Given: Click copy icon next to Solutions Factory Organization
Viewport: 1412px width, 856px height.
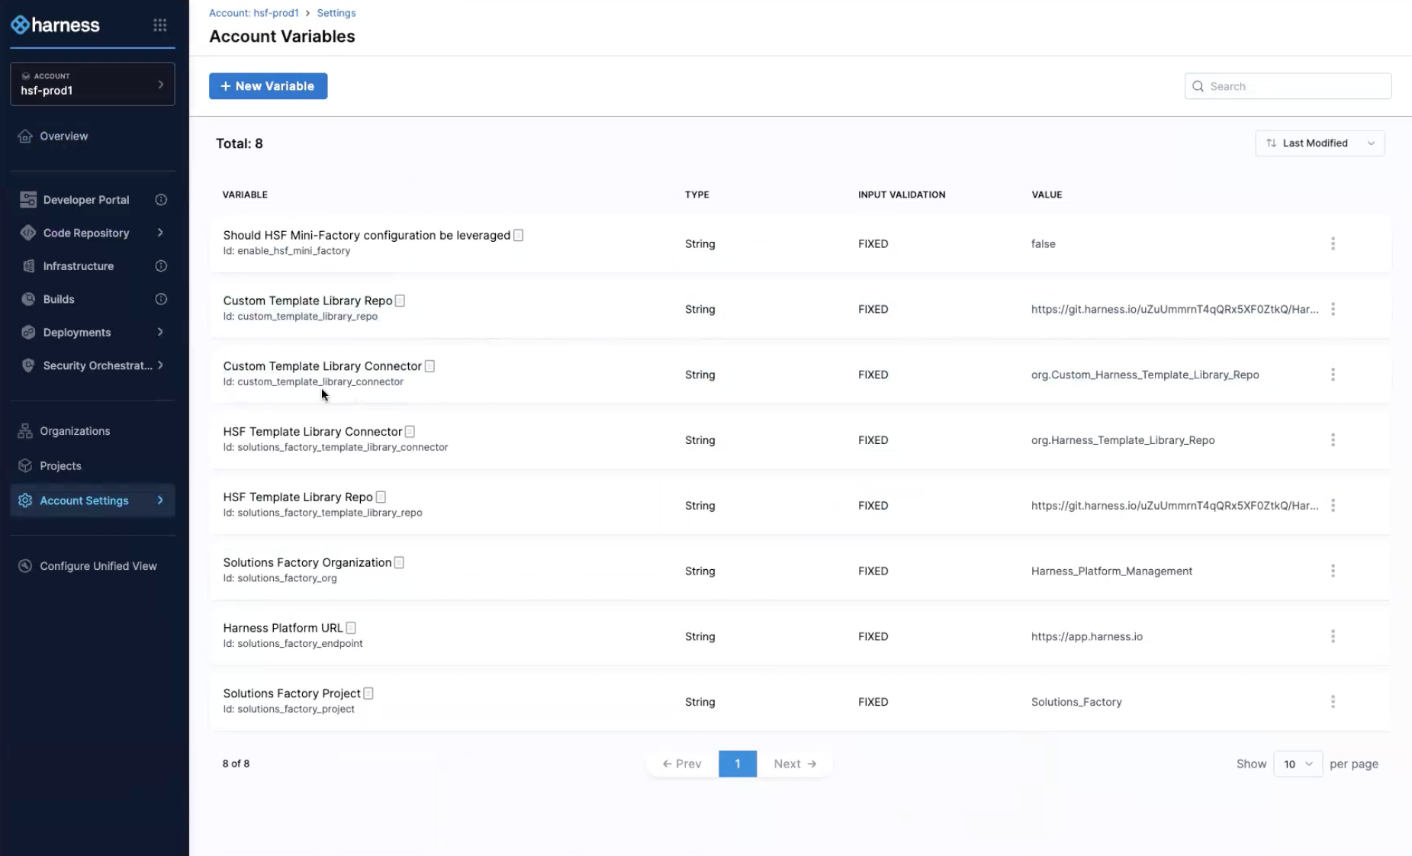Looking at the screenshot, I should (x=399, y=562).
